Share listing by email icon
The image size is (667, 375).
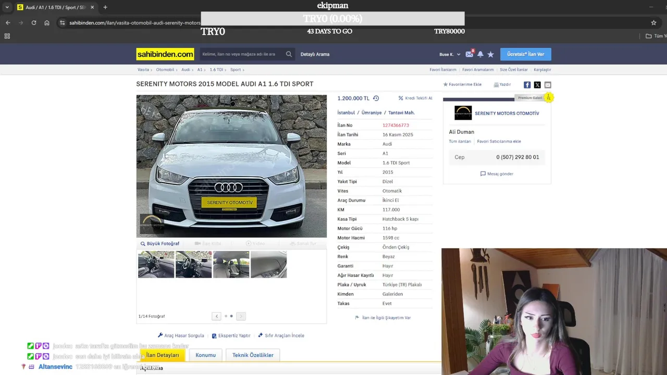(x=548, y=85)
